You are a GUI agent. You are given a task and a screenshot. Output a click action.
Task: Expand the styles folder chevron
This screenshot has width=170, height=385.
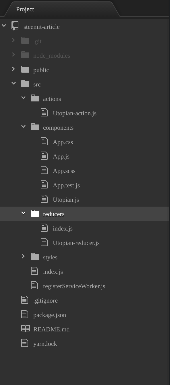click(x=23, y=256)
